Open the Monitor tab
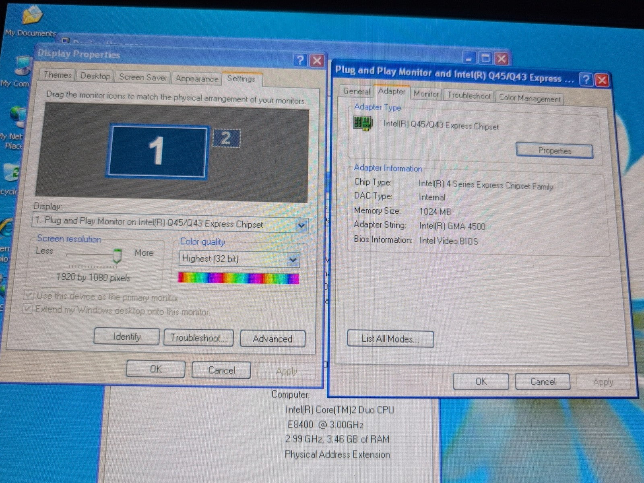644x483 pixels. [426, 94]
